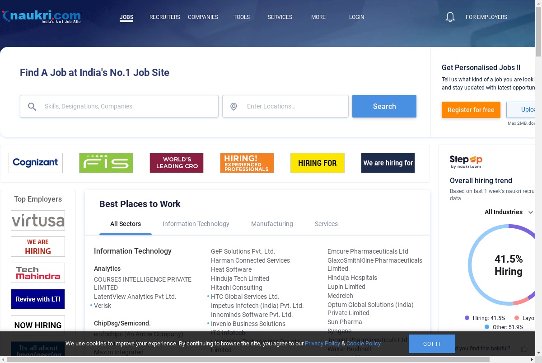This screenshot has width=542, height=363.
Task: Click the LOGIN link
Action: (x=357, y=17)
